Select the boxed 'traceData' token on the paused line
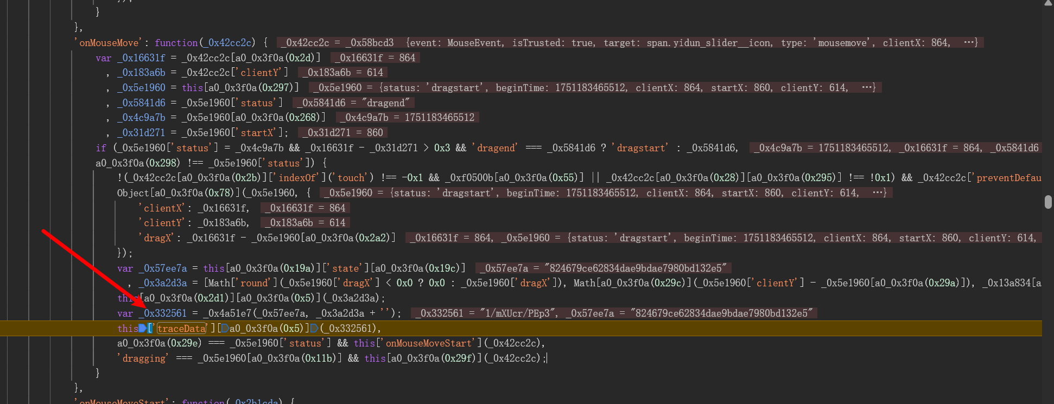This screenshot has width=1054, height=404. pos(182,328)
